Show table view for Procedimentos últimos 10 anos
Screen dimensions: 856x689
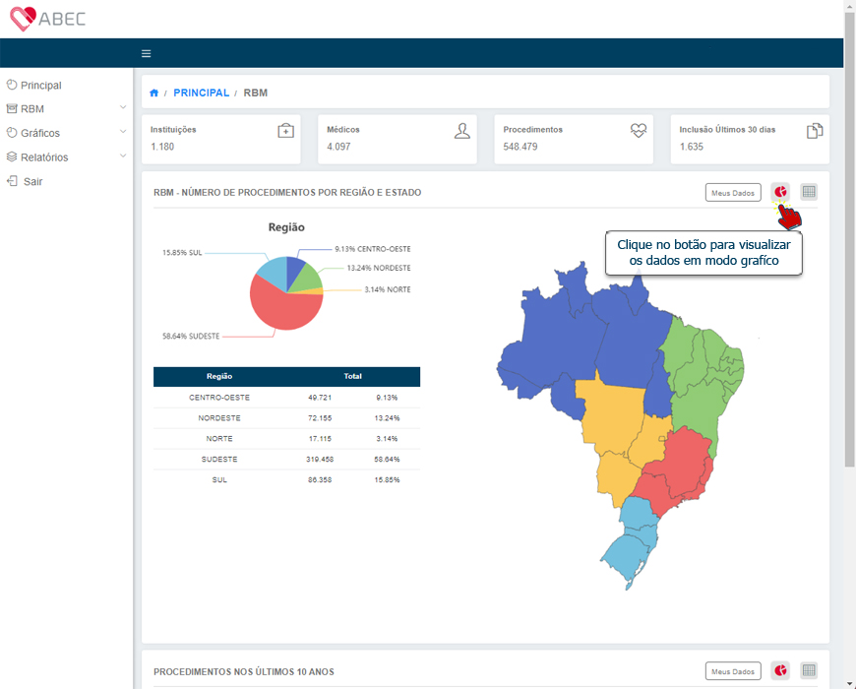[x=809, y=670]
